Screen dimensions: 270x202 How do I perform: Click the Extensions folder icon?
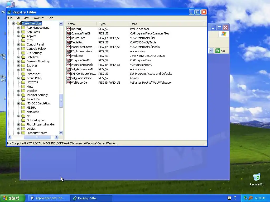(23, 74)
